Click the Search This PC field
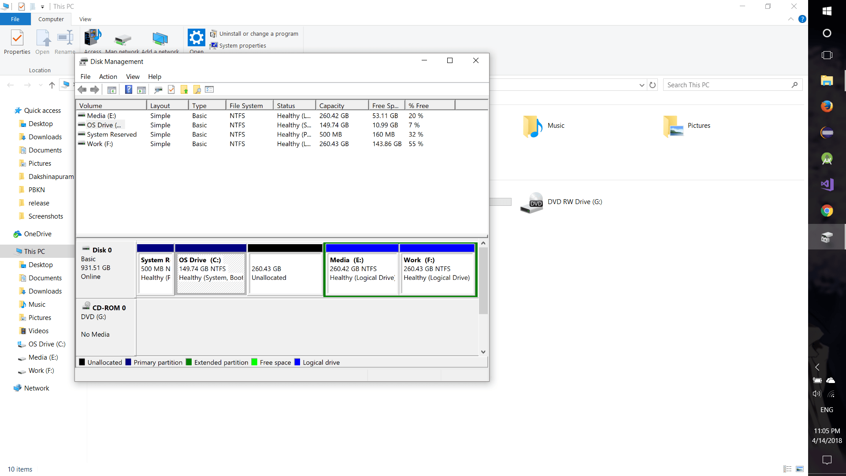Viewport: 846px width, 476px height. [x=727, y=85]
